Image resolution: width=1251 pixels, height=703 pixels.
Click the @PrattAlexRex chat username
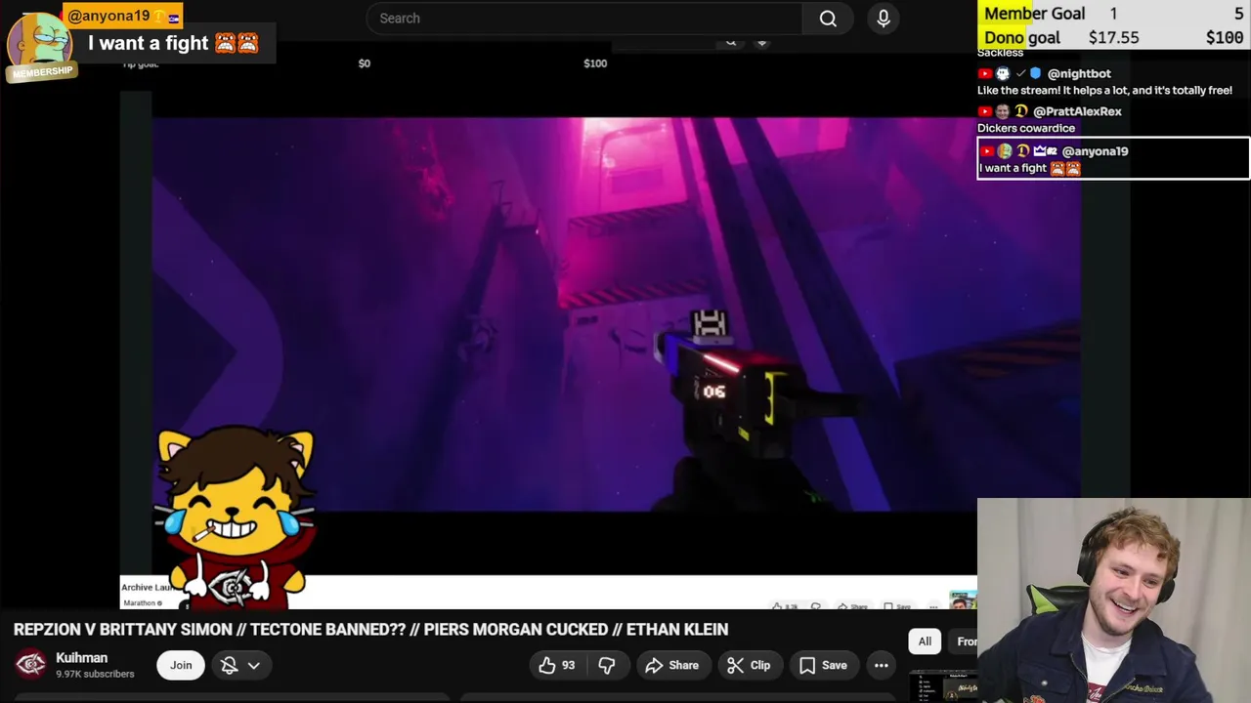click(x=1077, y=111)
